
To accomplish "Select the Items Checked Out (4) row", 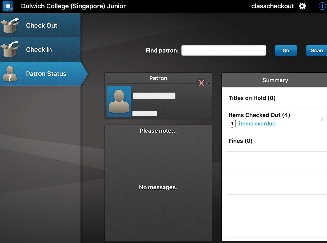I will click(x=277, y=120).
